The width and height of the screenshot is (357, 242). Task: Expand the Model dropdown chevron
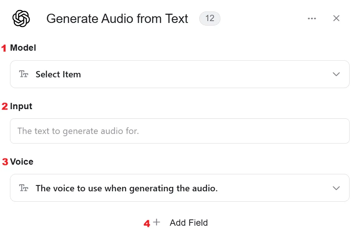[336, 74]
